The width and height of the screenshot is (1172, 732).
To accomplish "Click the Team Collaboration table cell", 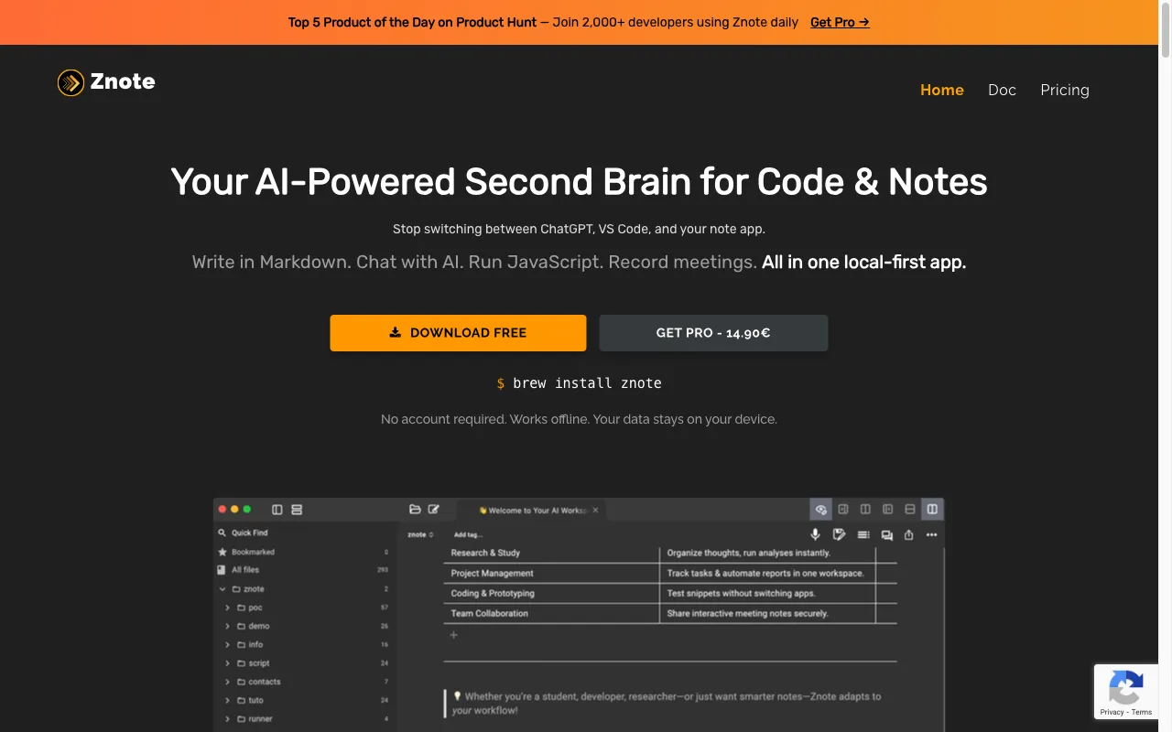I will coord(551,613).
